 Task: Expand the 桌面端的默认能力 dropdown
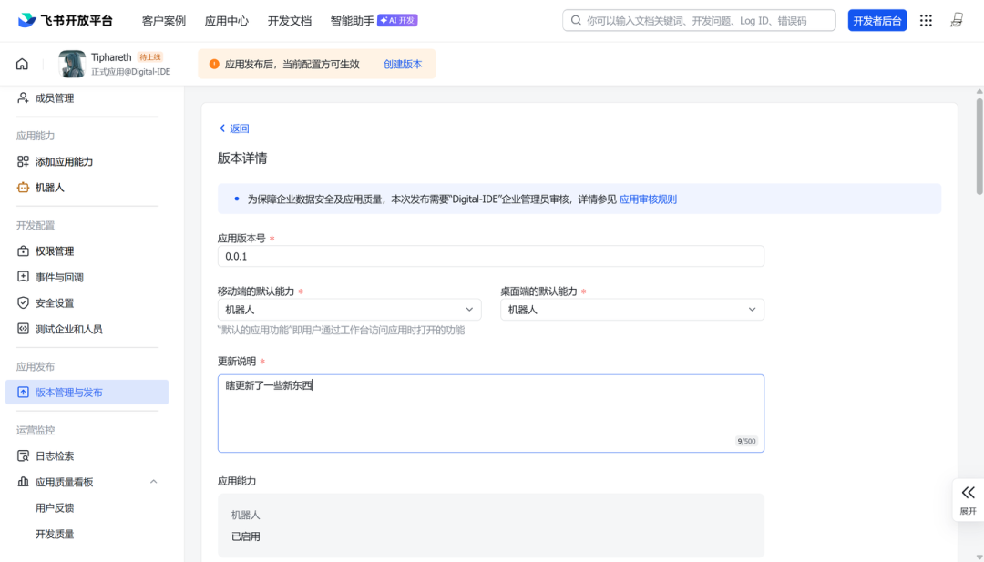pyautogui.click(x=631, y=310)
